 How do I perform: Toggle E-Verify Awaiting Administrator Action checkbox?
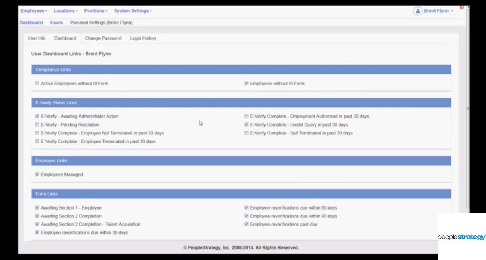37,116
